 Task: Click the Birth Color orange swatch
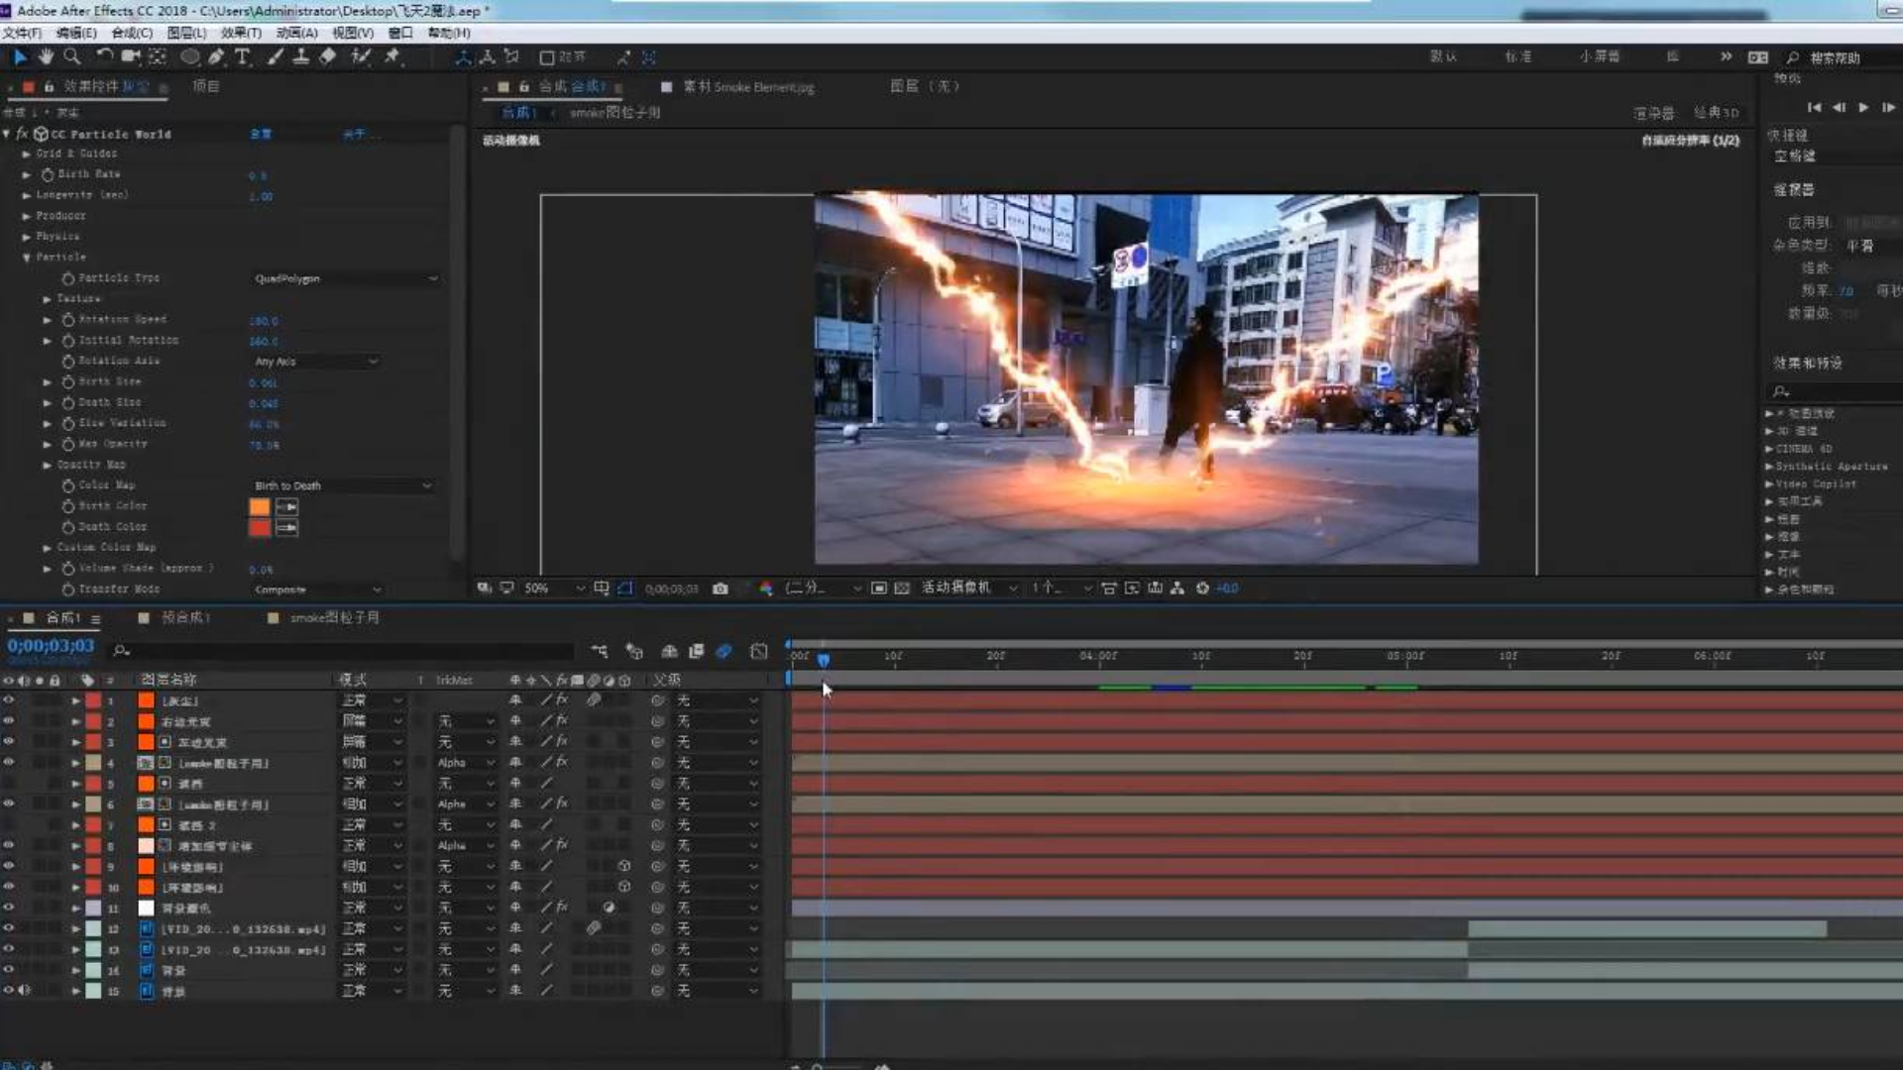pyautogui.click(x=260, y=506)
